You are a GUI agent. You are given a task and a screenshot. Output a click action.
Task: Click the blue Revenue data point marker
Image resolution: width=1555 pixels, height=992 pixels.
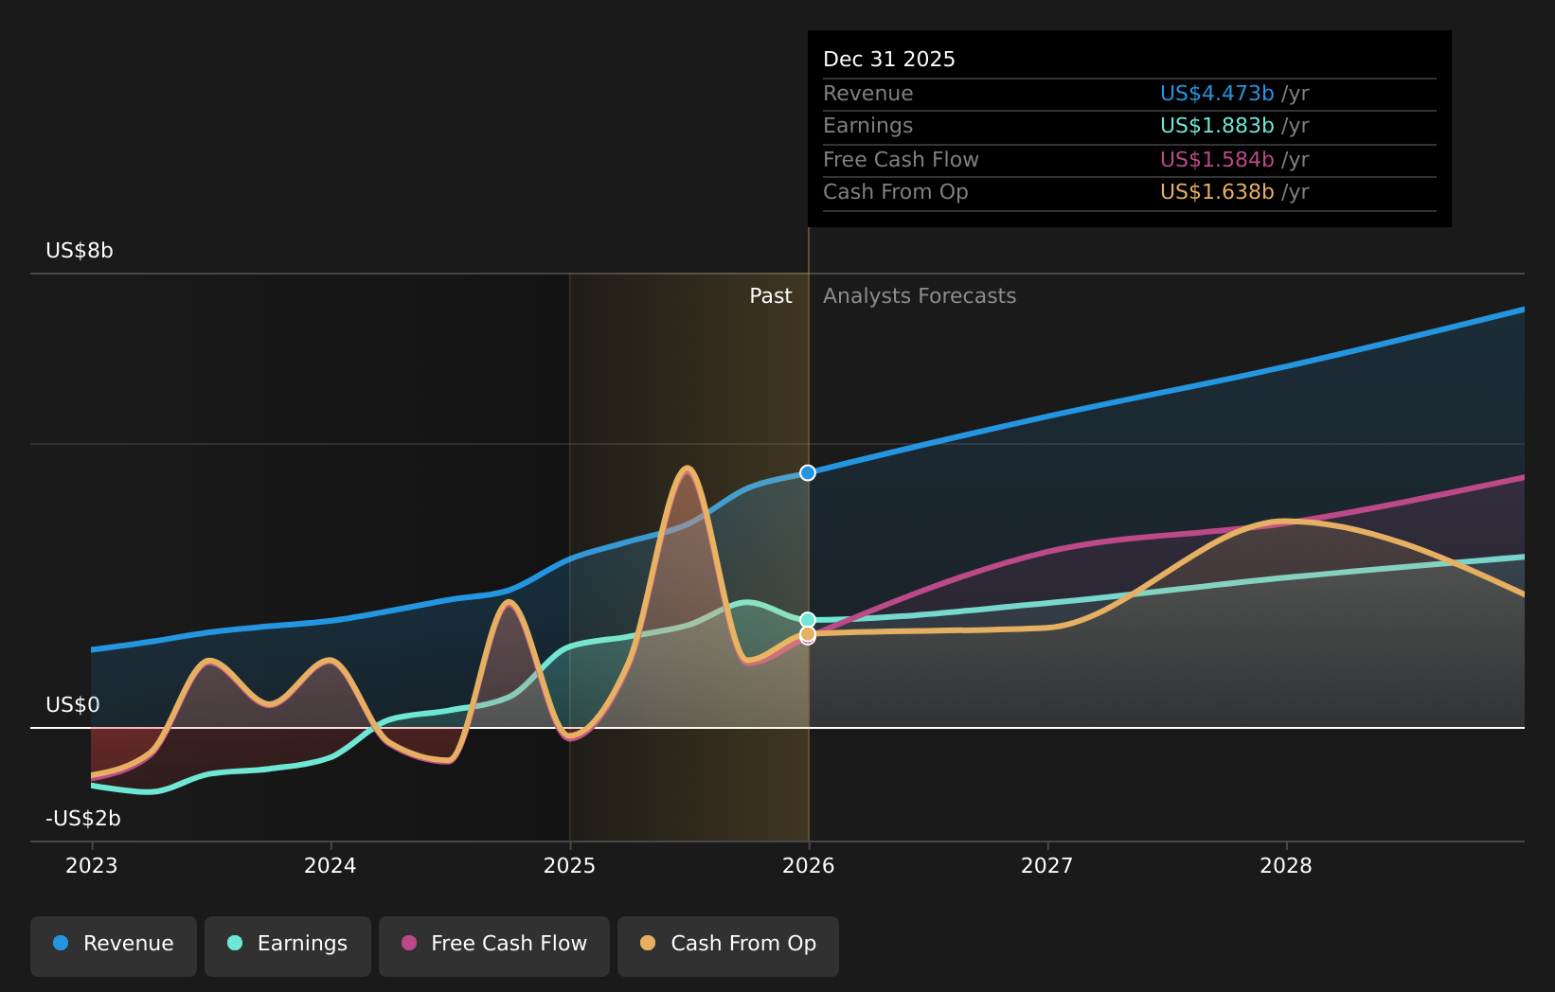click(x=807, y=472)
